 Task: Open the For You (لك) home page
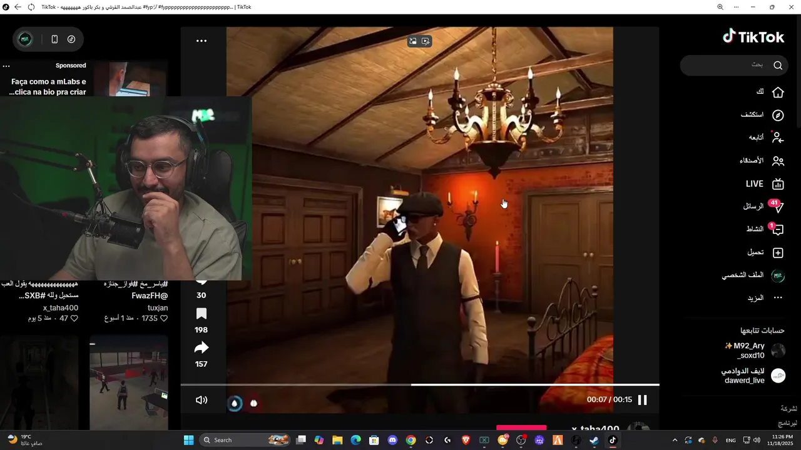pos(770,92)
